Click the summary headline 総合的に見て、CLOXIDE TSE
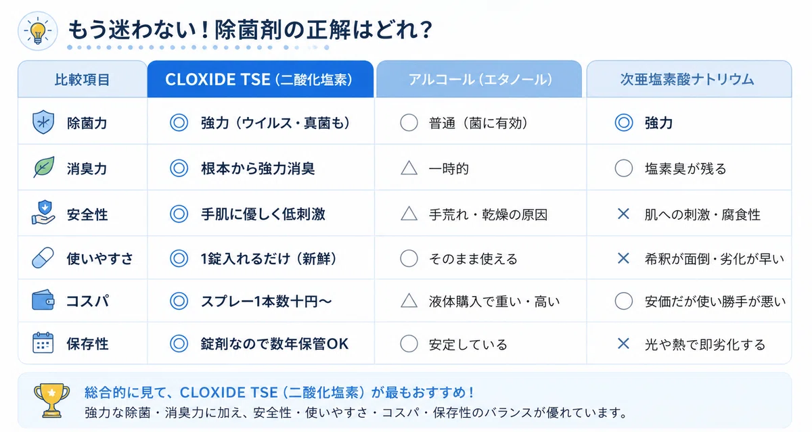This screenshot has width=812, height=432. 179,393
